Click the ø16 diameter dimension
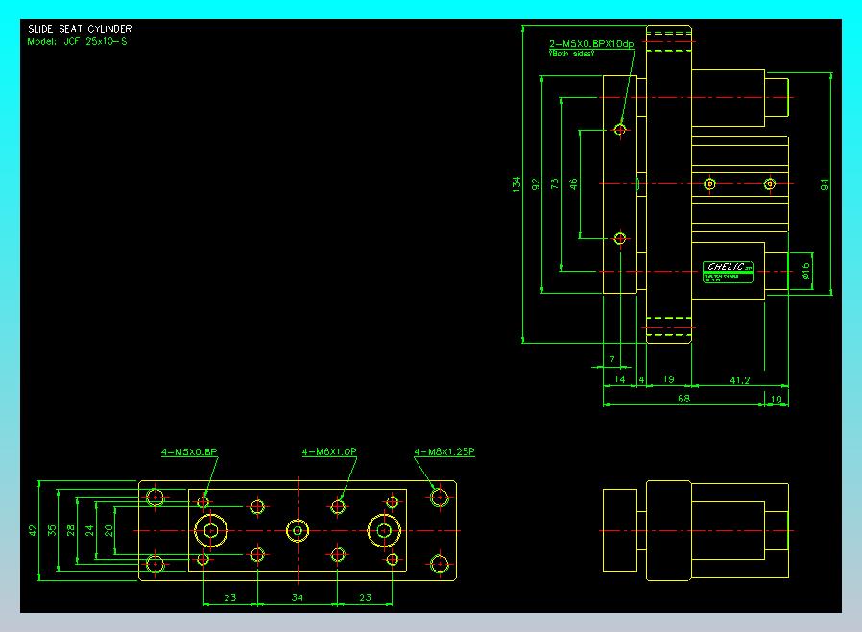Screen dimensions: 862x632 click(805, 270)
